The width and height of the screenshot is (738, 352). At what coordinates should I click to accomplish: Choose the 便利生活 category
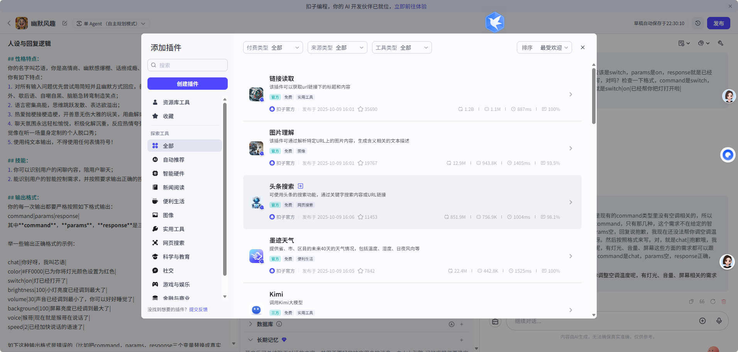tap(184, 201)
